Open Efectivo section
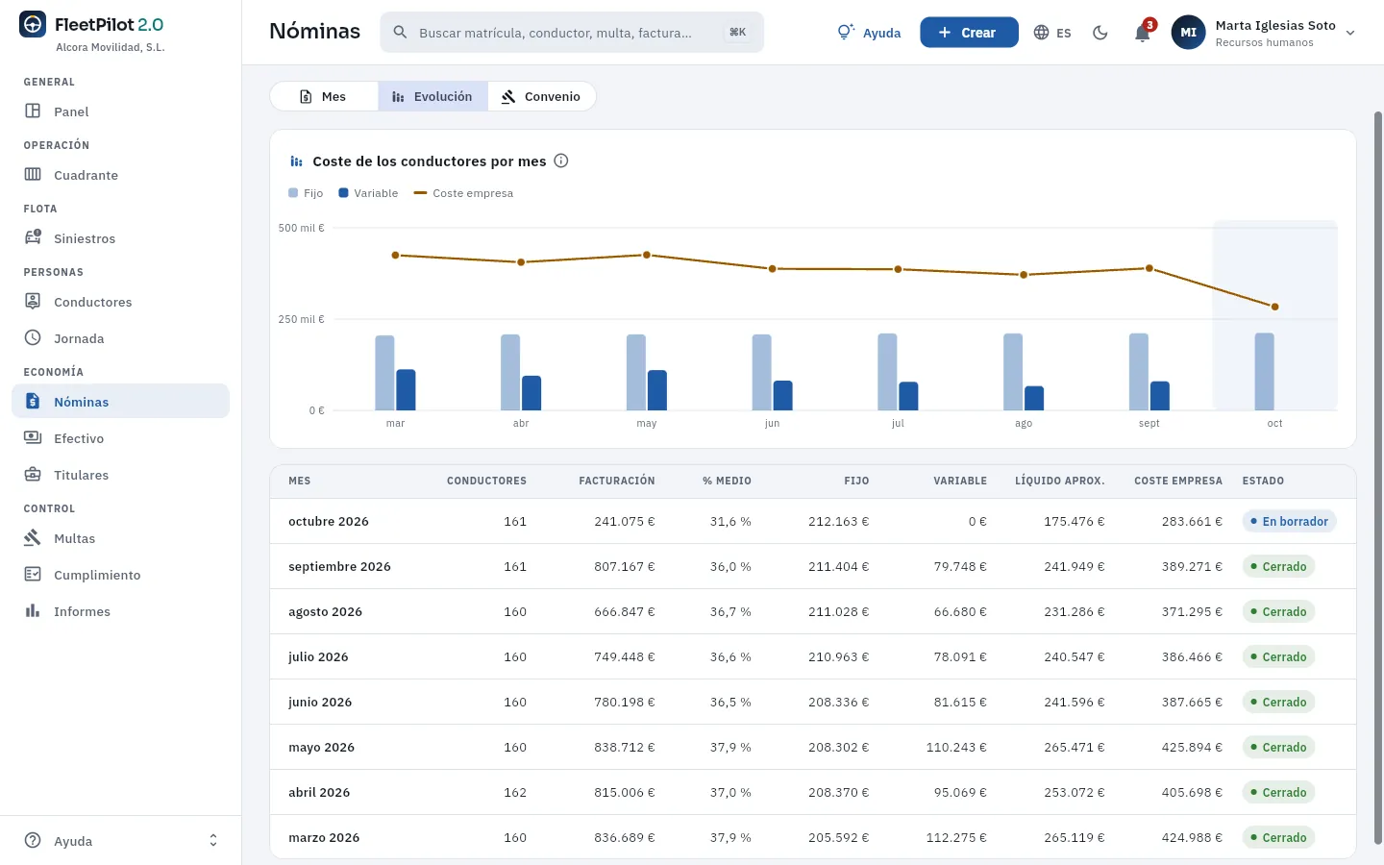Screen dimensions: 1384x865 point(121,438)
